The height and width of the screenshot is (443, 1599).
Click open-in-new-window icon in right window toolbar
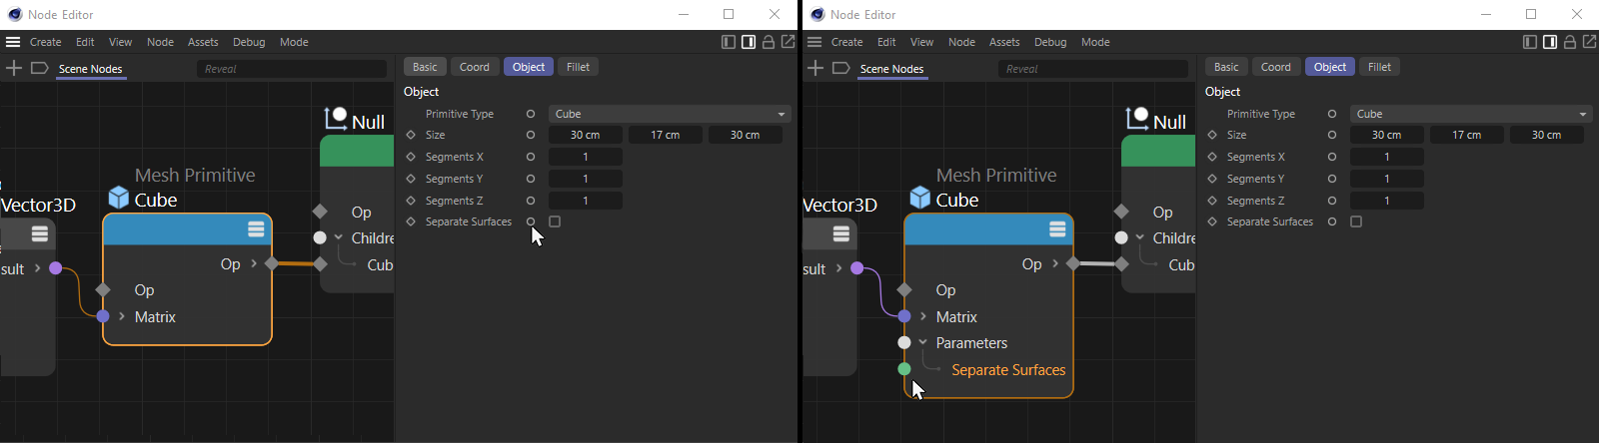[x=1590, y=42]
